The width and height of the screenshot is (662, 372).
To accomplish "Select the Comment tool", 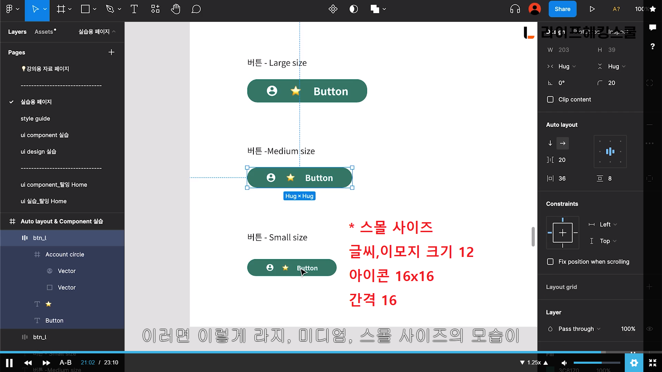I will [x=196, y=9].
